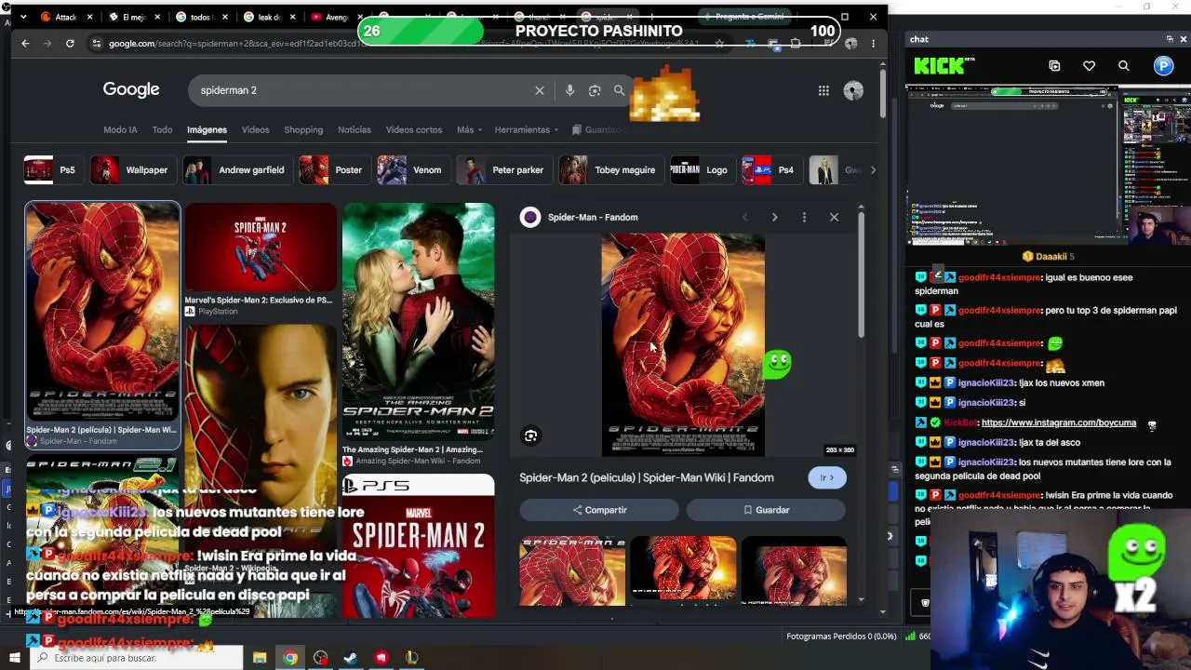The width and height of the screenshot is (1191, 670).
Task: Open more options in image preview panel
Action: [804, 217]
